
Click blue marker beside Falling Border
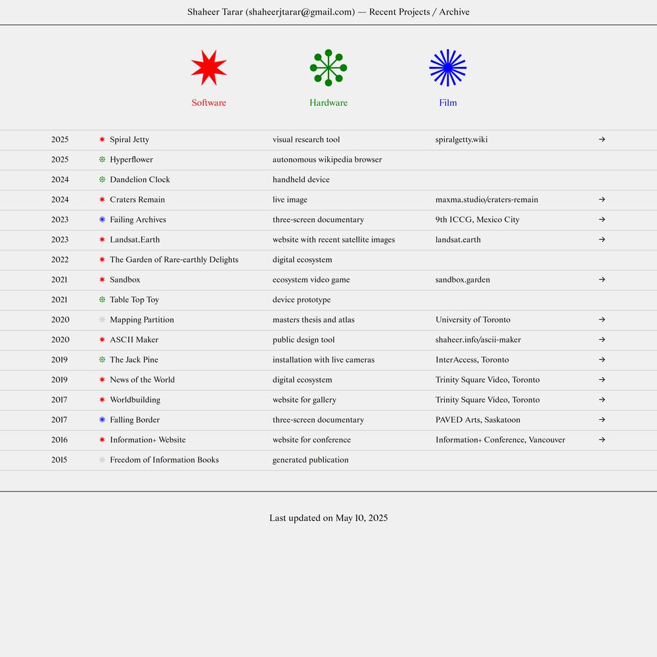102,420
